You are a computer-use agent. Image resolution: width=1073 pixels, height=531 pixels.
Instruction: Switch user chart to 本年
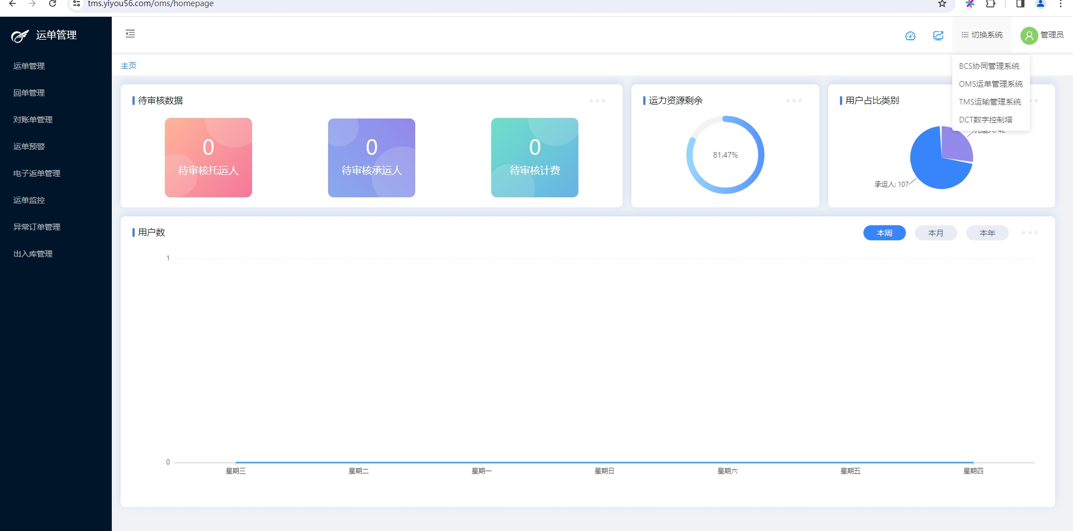[987, 233]
